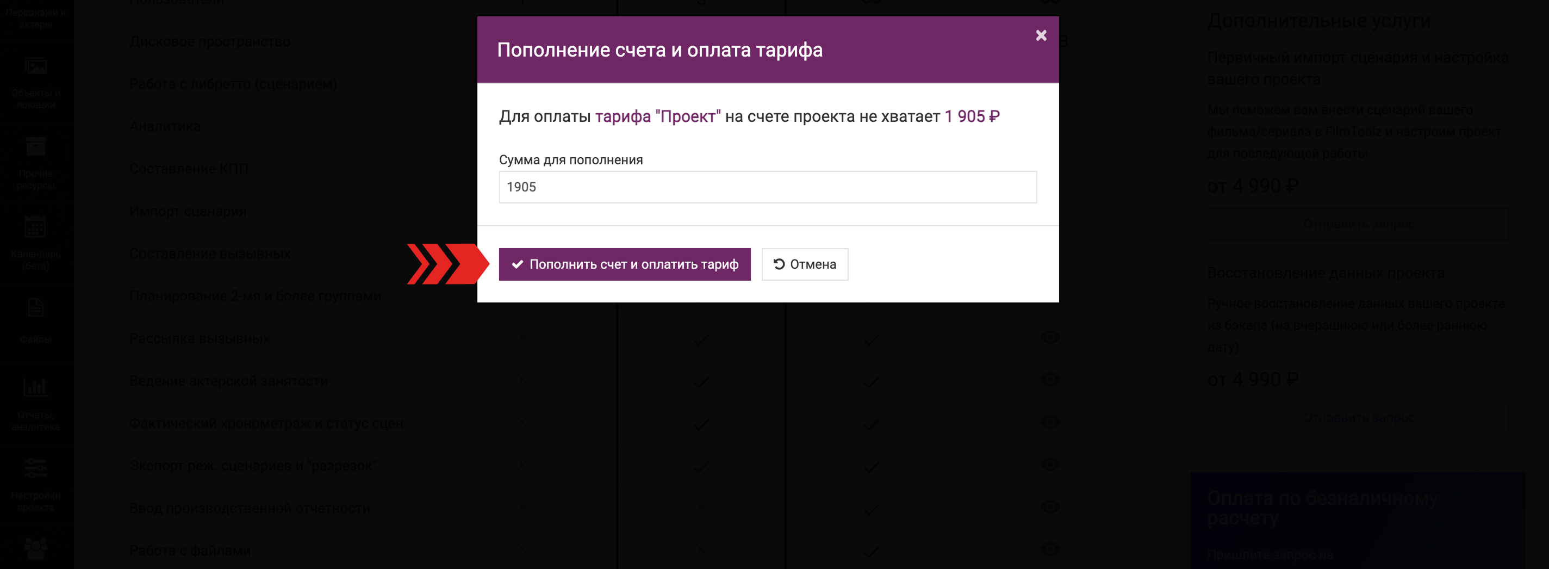Toggle eye icon in 'Фактический хронометраж' row
This screenshot has width=1549, height=569.
[1050, 422]
